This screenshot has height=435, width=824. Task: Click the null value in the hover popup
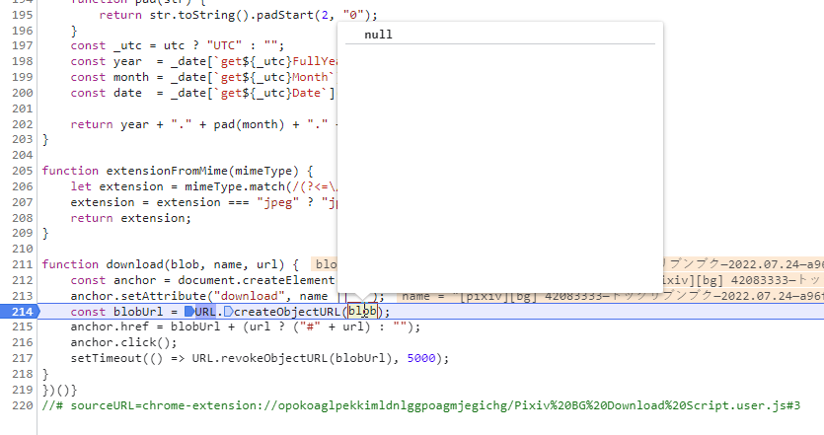point(378,35)
